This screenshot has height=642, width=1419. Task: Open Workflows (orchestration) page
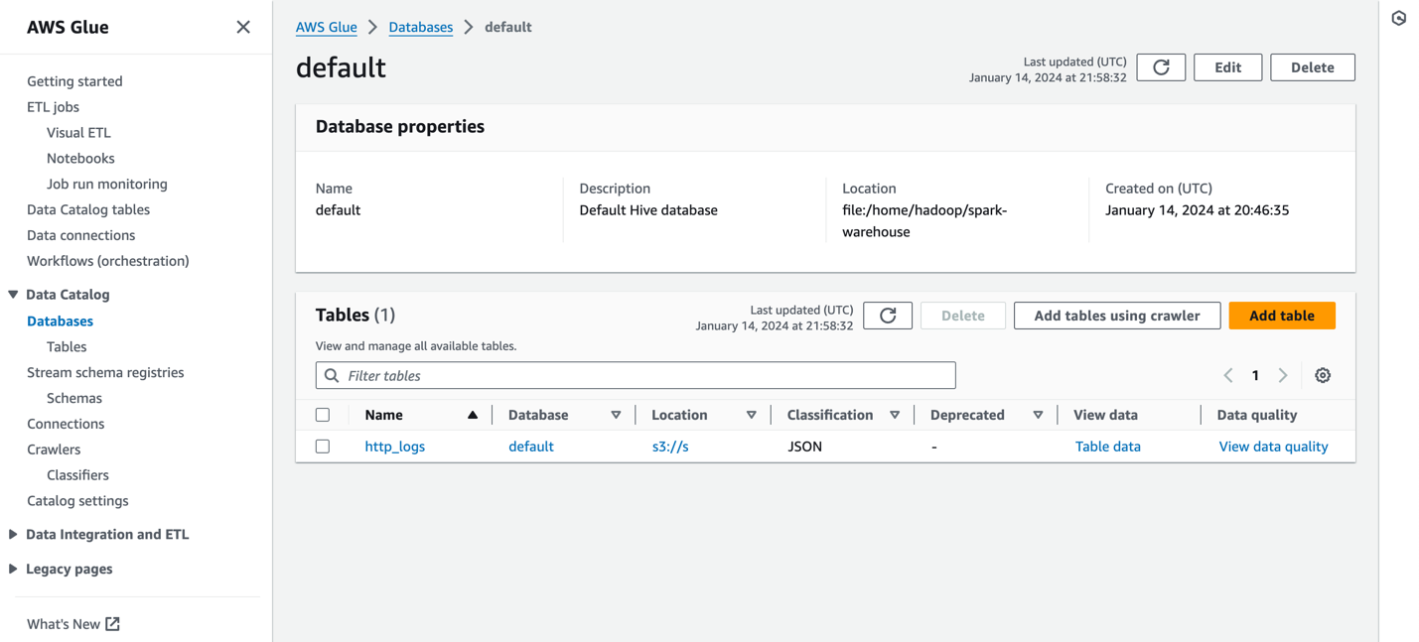[x=108, y=262]
